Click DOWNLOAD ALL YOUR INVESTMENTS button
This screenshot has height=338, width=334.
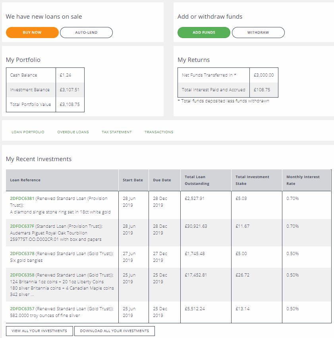tap(114, 331)
